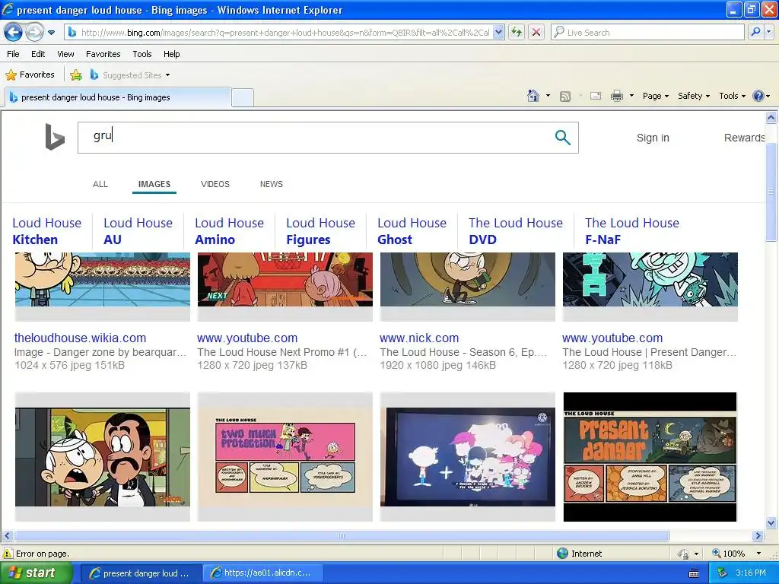This screenshot has width=779, height=584.
Task: Open the Favorites menu in menu bar
Action: coord(103,54)
